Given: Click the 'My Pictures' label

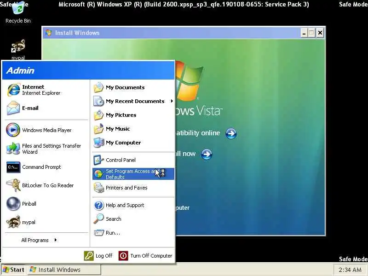Looking at the screenshot, I should pyautogui.click(x=121, y=115).
